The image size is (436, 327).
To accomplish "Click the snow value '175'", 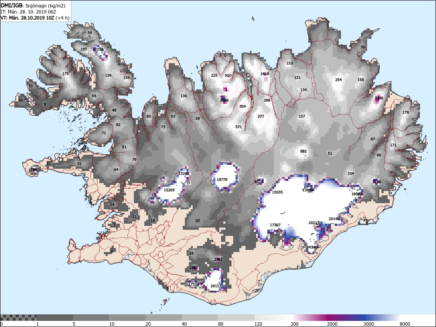I will [x=65, y=74].
